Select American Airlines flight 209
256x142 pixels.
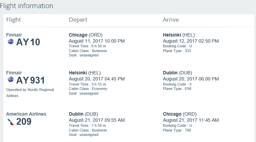pyautogui.click(x=24, y=121)
